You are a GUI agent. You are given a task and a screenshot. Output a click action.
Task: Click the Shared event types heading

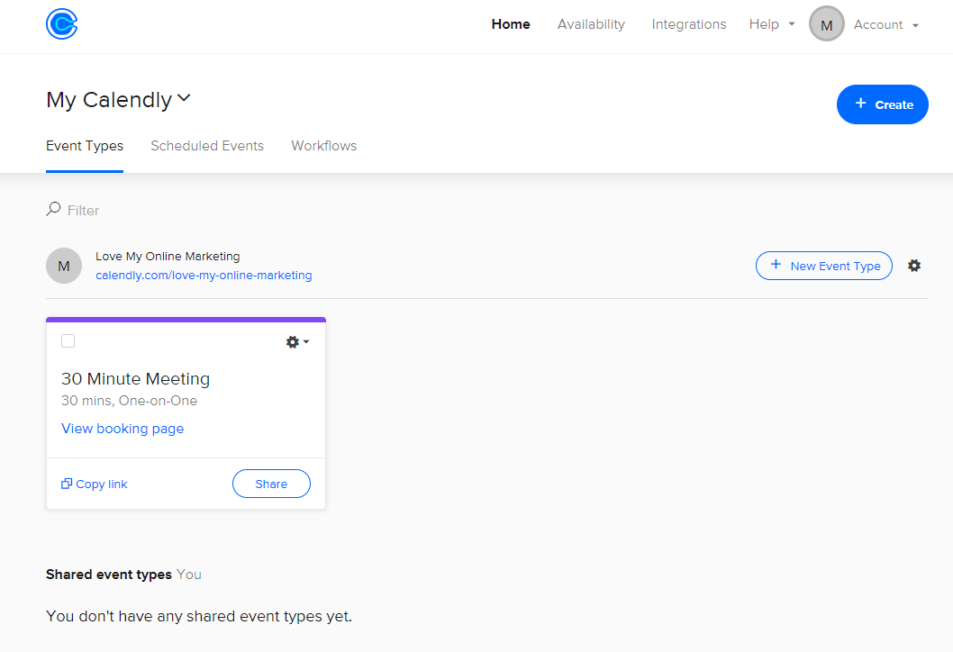pyautogui.click(x=109, y=575)
